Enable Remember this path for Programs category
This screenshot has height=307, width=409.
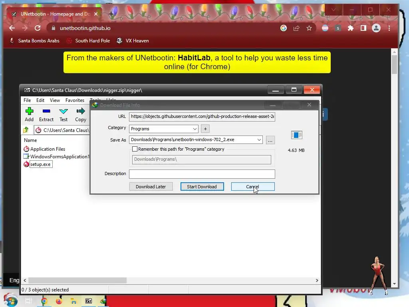pos(135,149)
